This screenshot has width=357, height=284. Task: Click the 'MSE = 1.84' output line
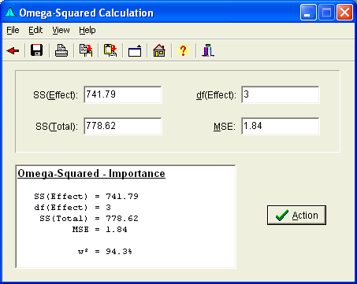(100, 230)
